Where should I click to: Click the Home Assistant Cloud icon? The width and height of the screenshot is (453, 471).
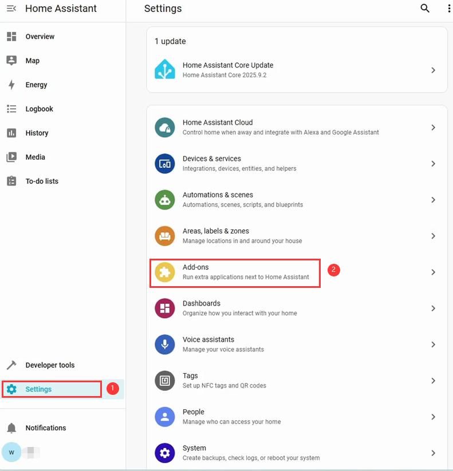point(165,127)
